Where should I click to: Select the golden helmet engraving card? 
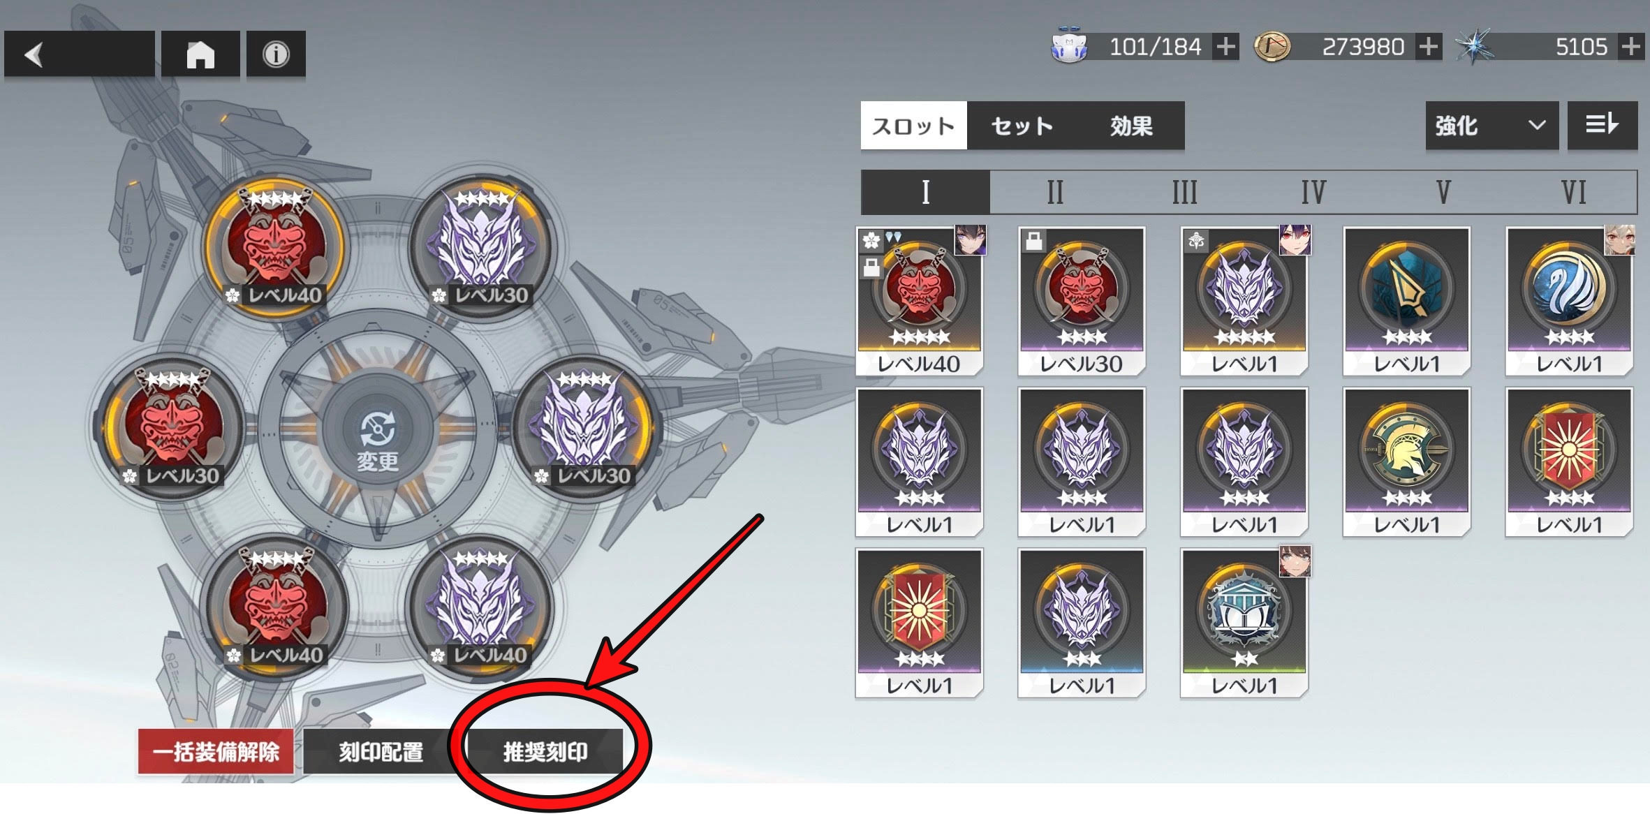(x=1406, y=463)
